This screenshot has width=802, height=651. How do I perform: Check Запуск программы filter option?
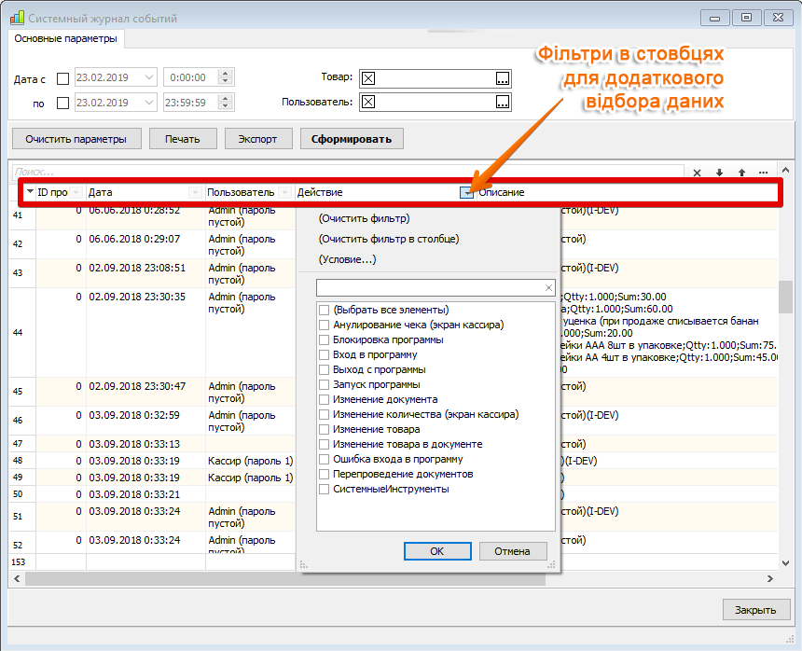tap(324, 384)
